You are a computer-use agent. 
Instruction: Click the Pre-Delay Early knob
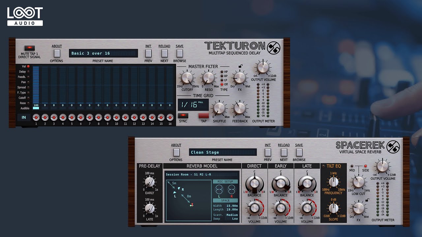click(150, 182)
